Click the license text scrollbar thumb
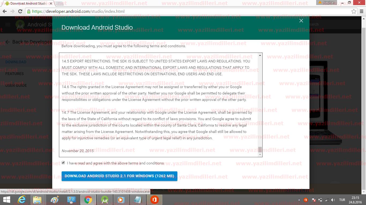 coord(260,149)
